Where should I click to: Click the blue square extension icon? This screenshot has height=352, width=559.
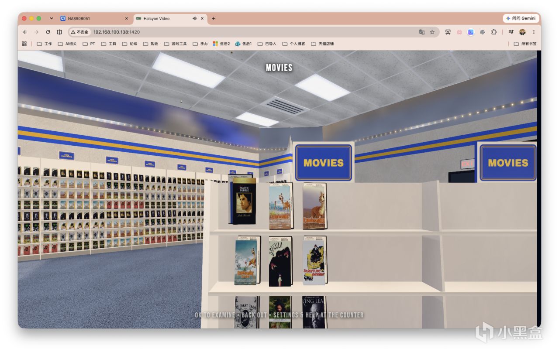click(x=471, y=32)
